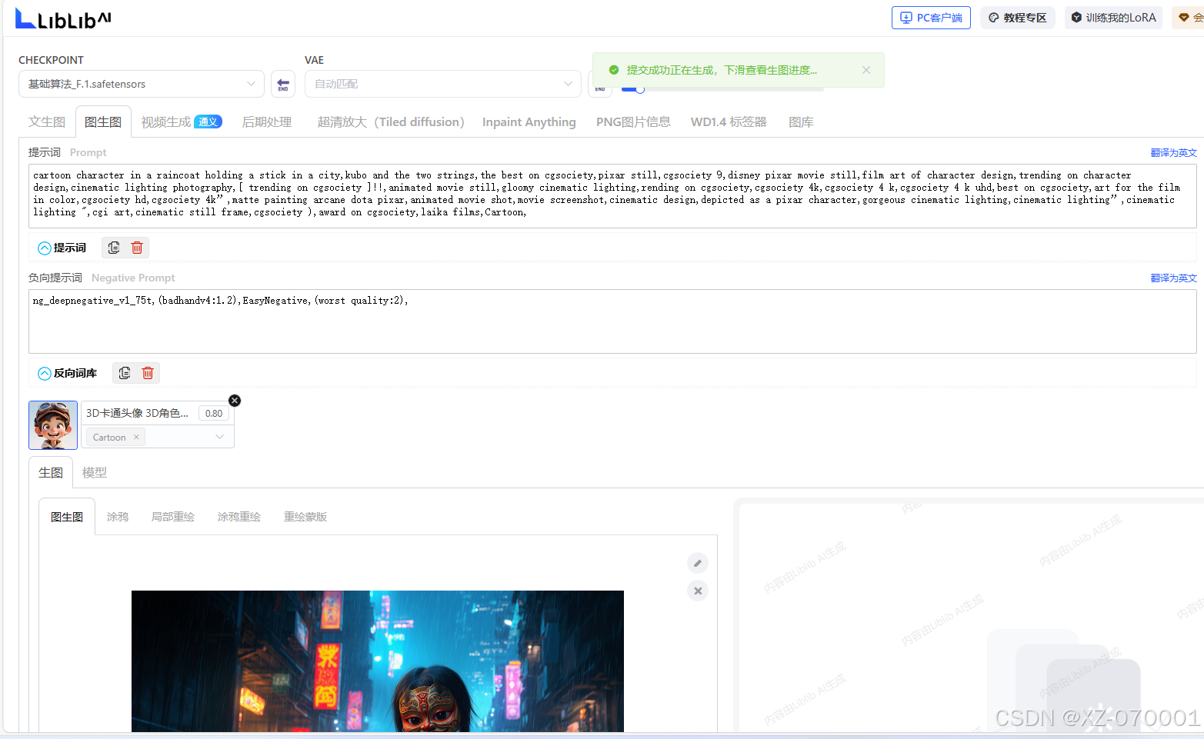1204x739 pixels.
Task: Select the 图生图 sub-tab
Action: (67, 517)
